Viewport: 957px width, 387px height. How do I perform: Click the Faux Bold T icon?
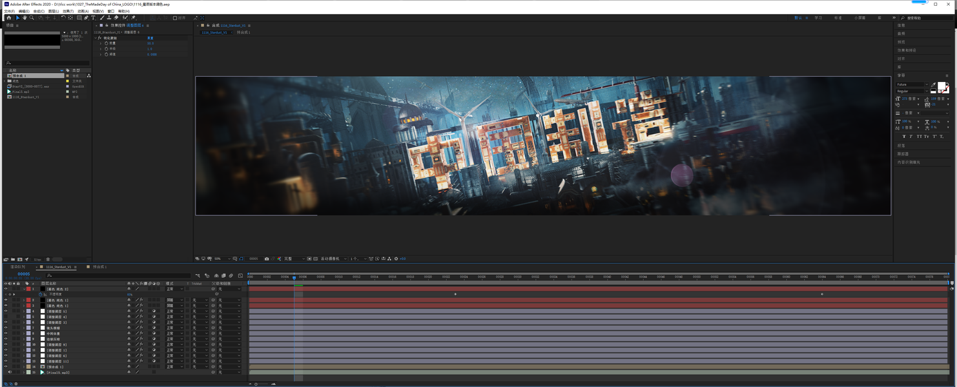pos(904,136)
